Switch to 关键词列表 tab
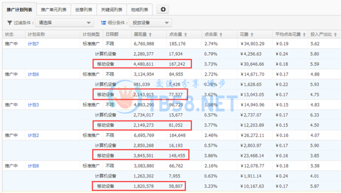This screenshot has height=193, width=341. pos(112,10)
